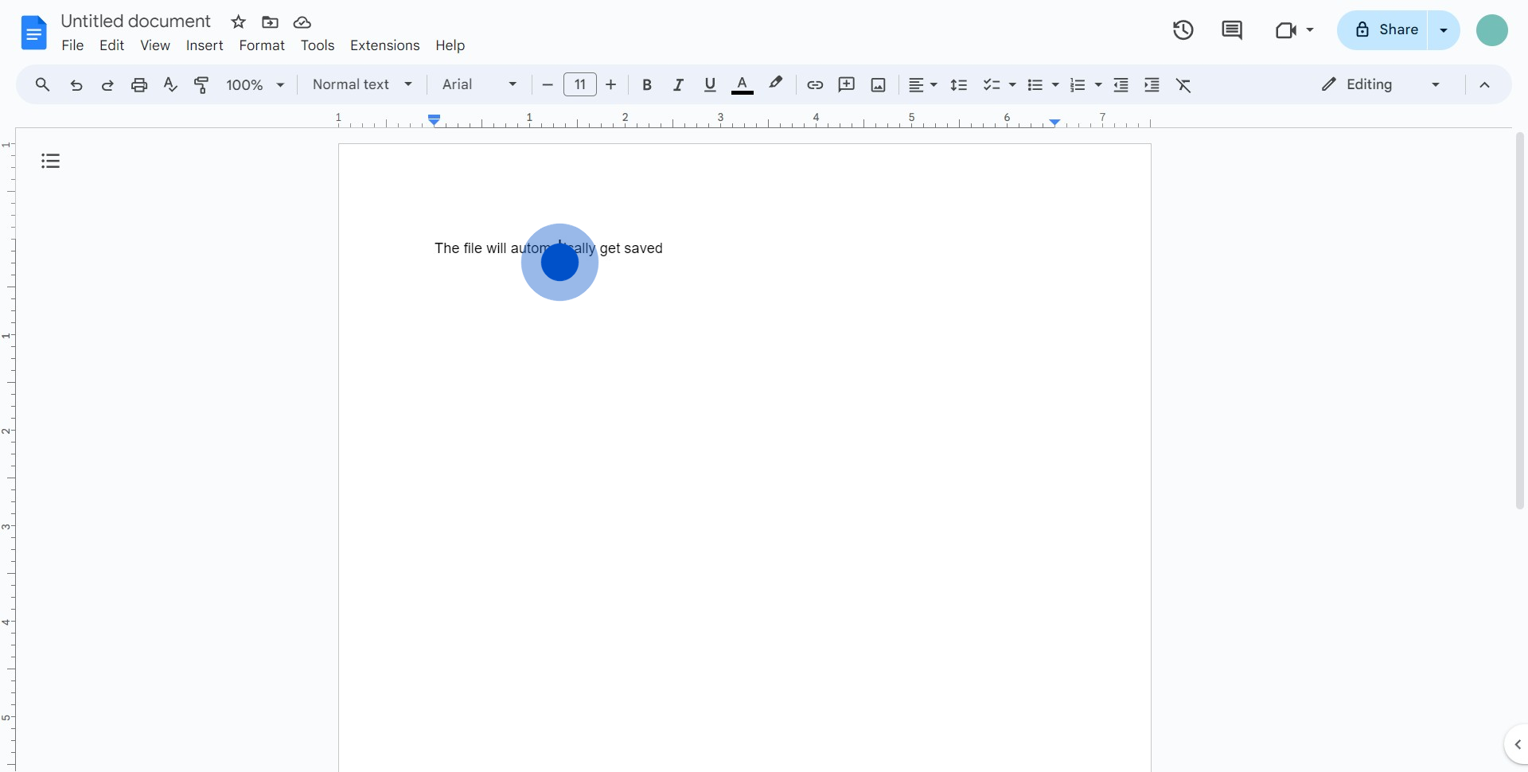Check cloud save status icon
This screenshot has height=772, width=1528.
(x=302, y=22)
